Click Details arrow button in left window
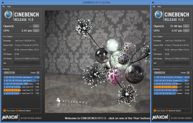The image size is (193, 123). 38,73
